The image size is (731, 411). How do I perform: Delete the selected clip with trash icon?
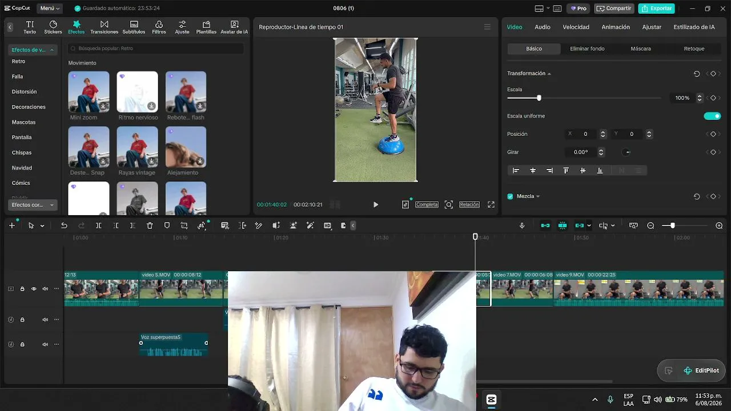(150, 225)
